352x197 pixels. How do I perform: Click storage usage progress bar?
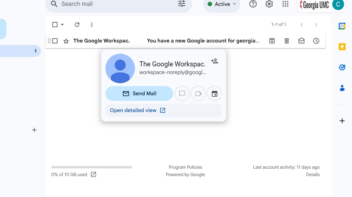click(x=91, y=167)
